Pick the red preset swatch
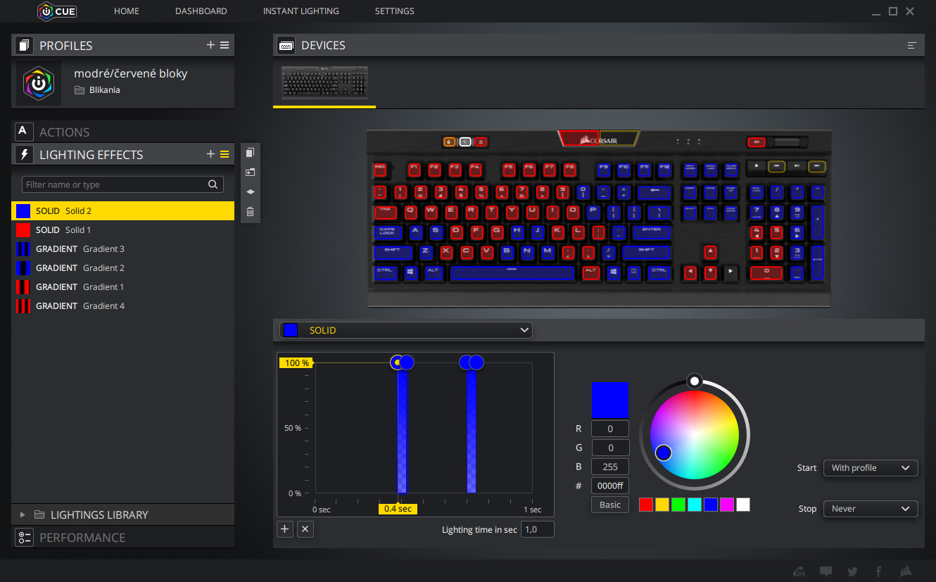 646,505
